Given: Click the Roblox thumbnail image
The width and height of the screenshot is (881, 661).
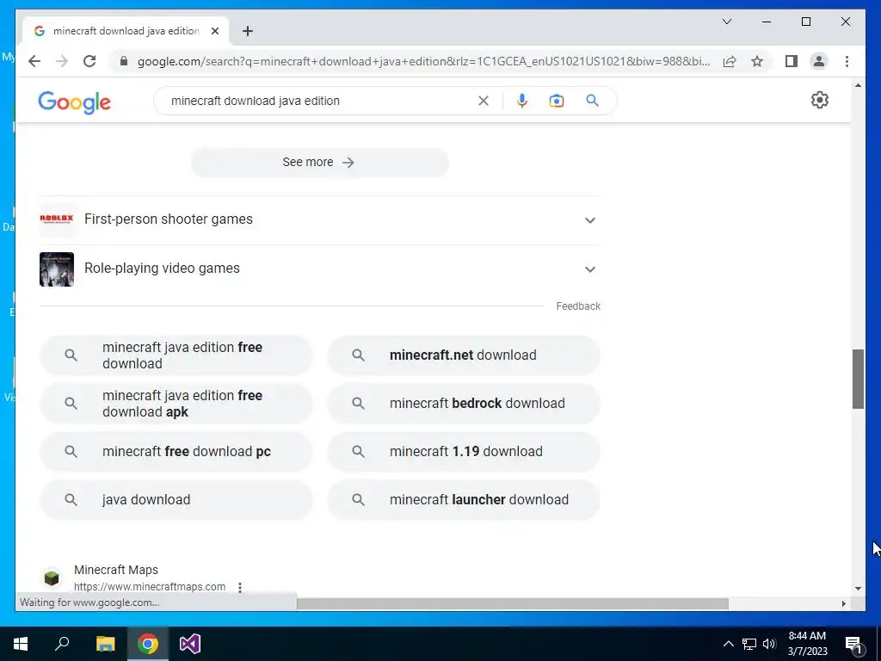Looking at the screenshot, I should click(x=56, y=218).
